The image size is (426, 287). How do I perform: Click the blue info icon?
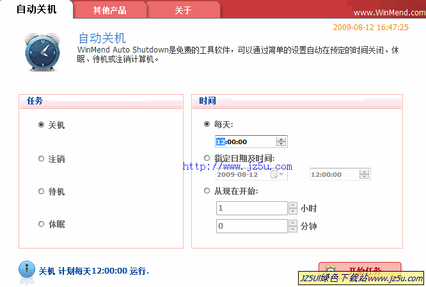(27, 269)
